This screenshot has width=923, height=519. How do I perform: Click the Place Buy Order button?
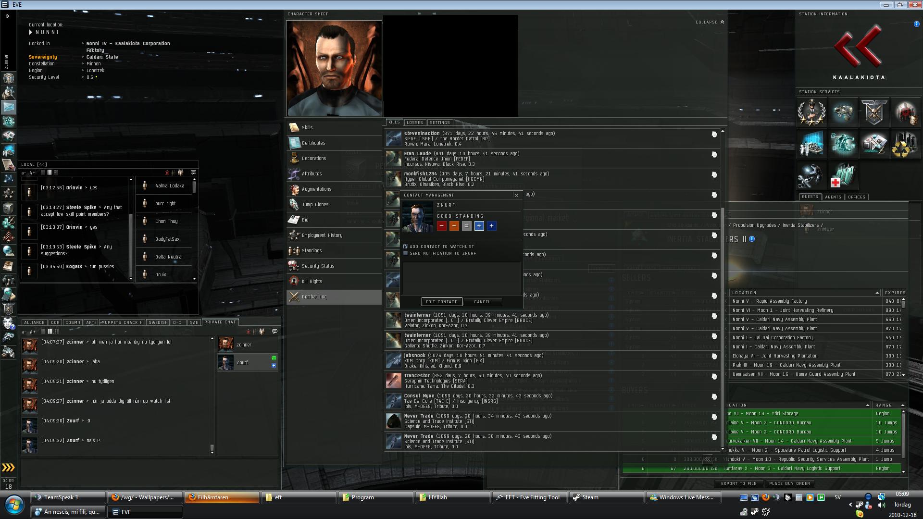coord(789,483)
